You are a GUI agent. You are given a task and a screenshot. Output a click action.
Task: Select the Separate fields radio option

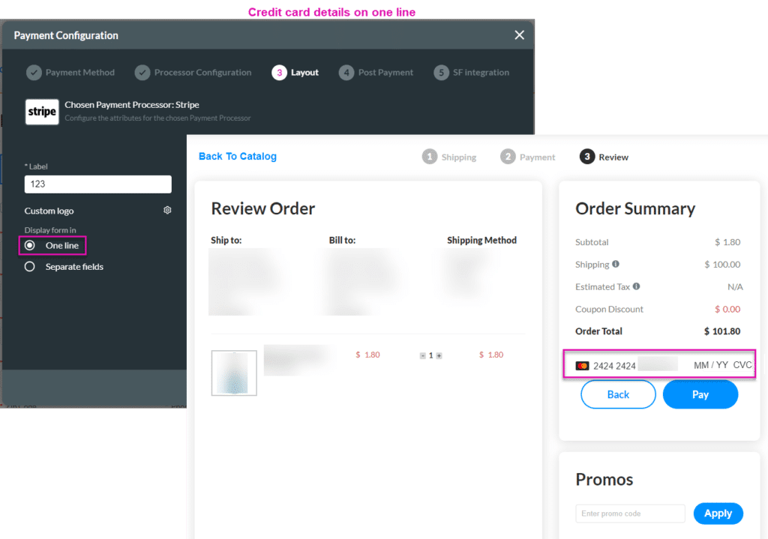pyautogui.click(x=30, y=266)
